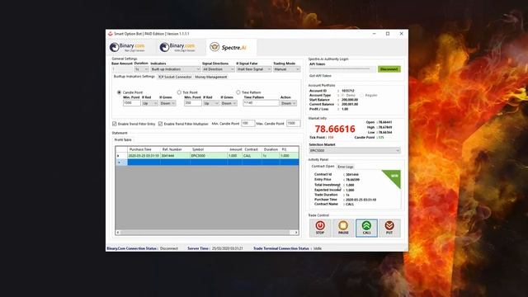Open the Trading Mode dropdown

(x=286, y=69)
